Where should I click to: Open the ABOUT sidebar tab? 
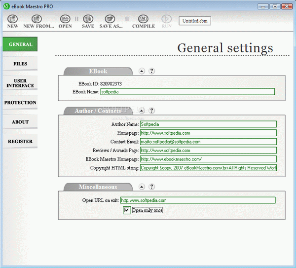(20, 122)
